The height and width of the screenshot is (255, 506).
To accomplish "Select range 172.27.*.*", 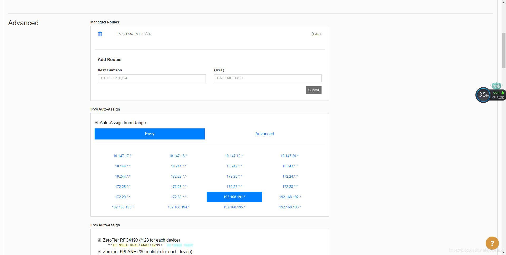I will coord(234,187).
